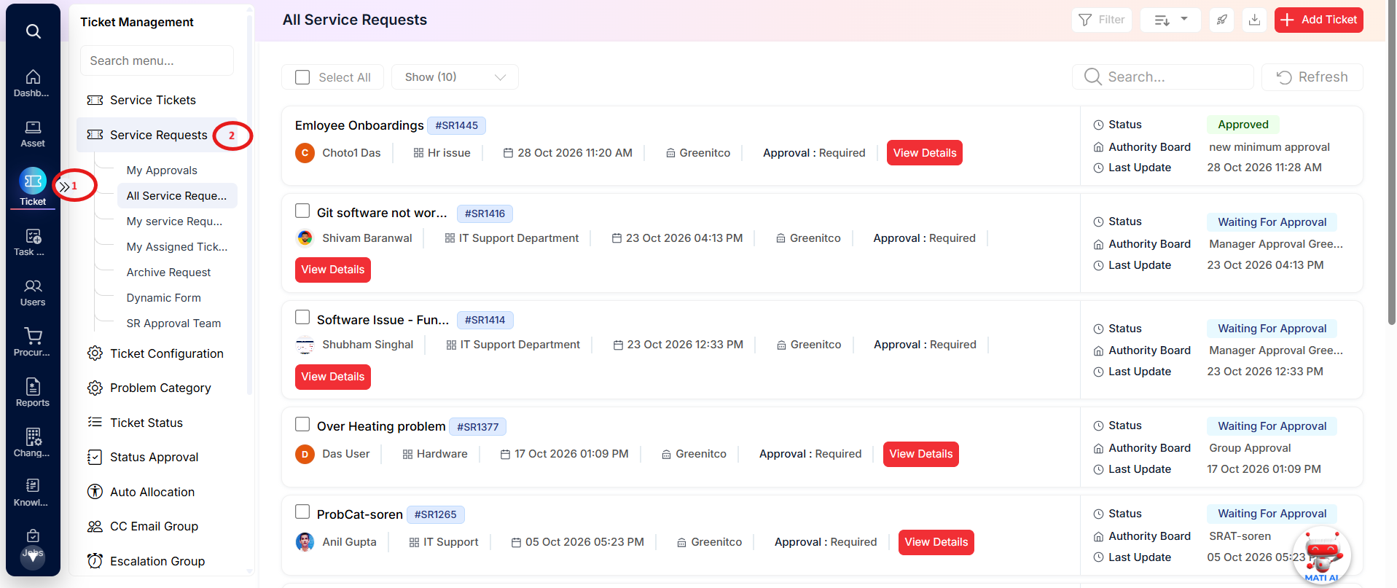Viewport: 1397px width, 588px height.
Task: View Details of Emloyee Onboardings request
Action: point(924,153)
